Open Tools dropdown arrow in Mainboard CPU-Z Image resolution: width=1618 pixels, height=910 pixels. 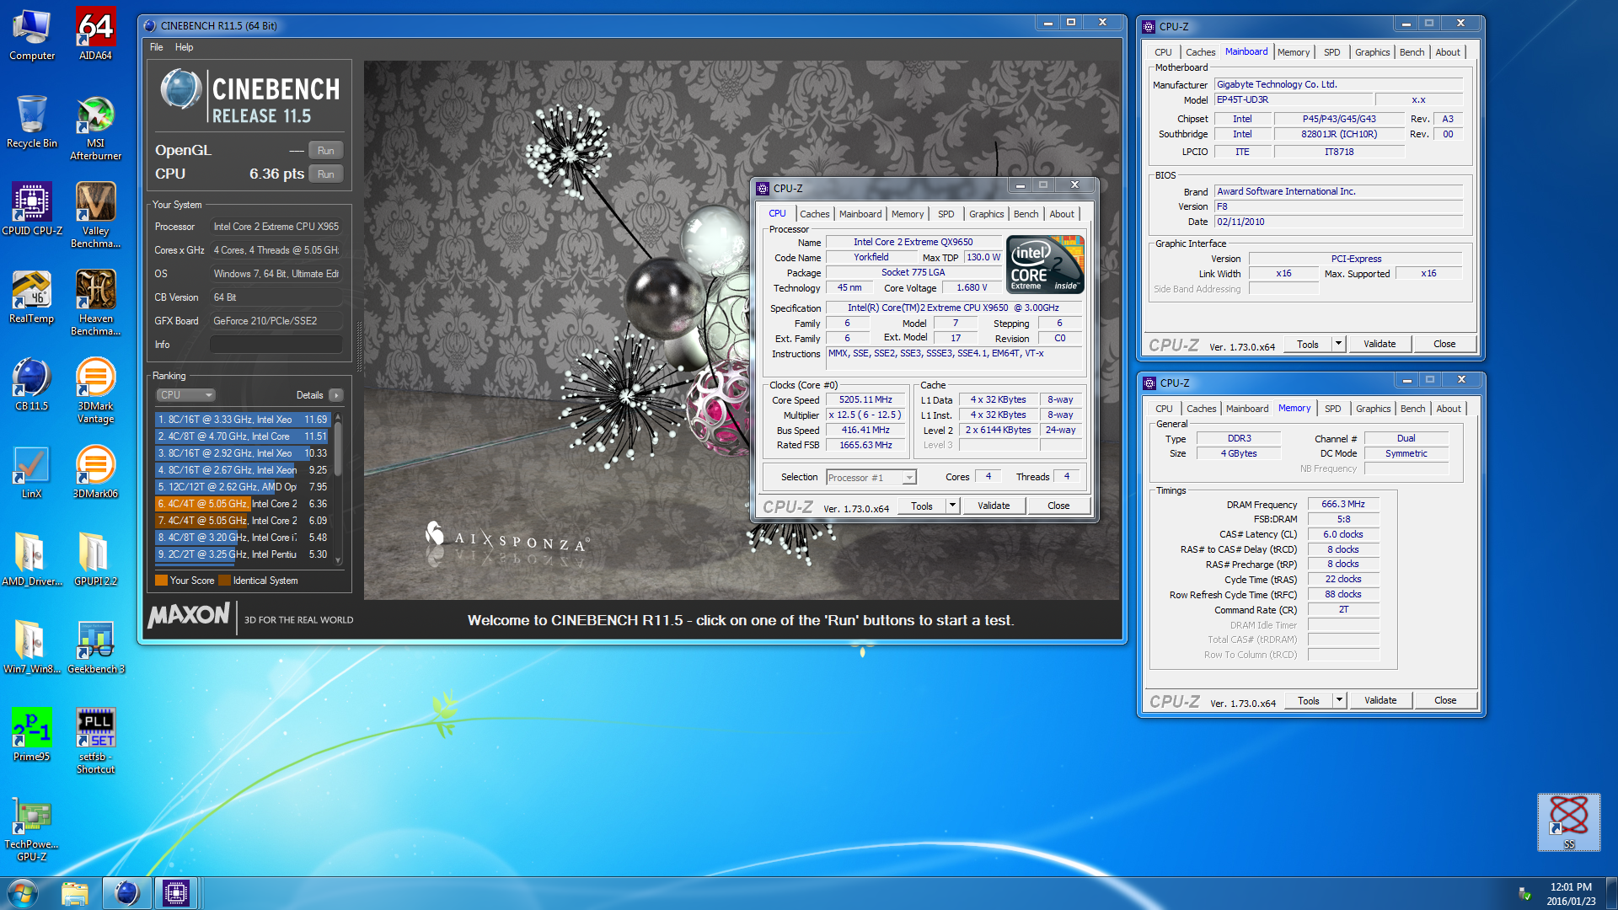point(1338,344)
